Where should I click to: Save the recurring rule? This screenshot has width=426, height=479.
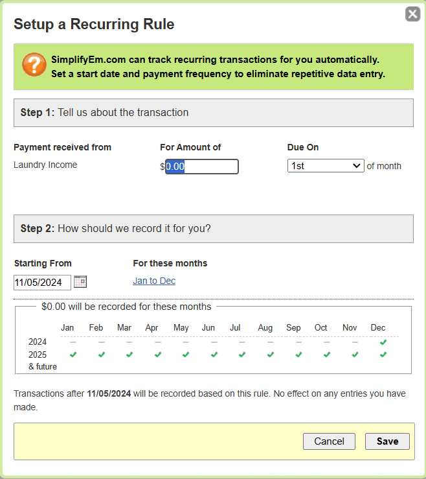387,441
